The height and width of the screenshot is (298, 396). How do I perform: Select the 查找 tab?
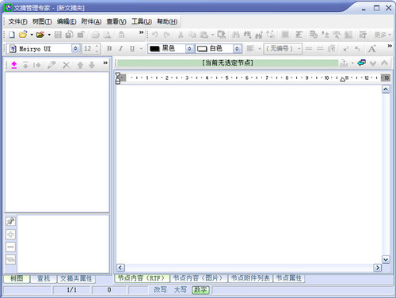coord(44,278)
